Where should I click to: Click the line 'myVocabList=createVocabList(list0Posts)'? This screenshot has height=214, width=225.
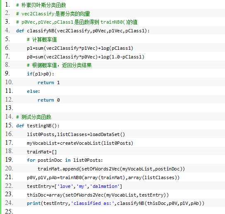click(x=80, y=143)
